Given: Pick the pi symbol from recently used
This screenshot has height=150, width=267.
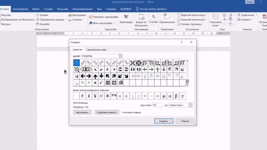Looking at the screenshot, I should (x=183, y=96).
